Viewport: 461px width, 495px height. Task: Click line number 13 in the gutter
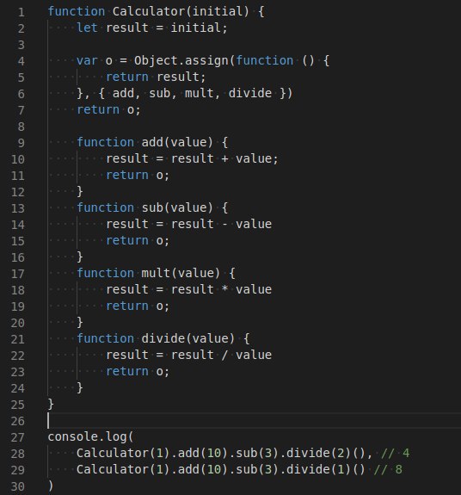point(18,208)
